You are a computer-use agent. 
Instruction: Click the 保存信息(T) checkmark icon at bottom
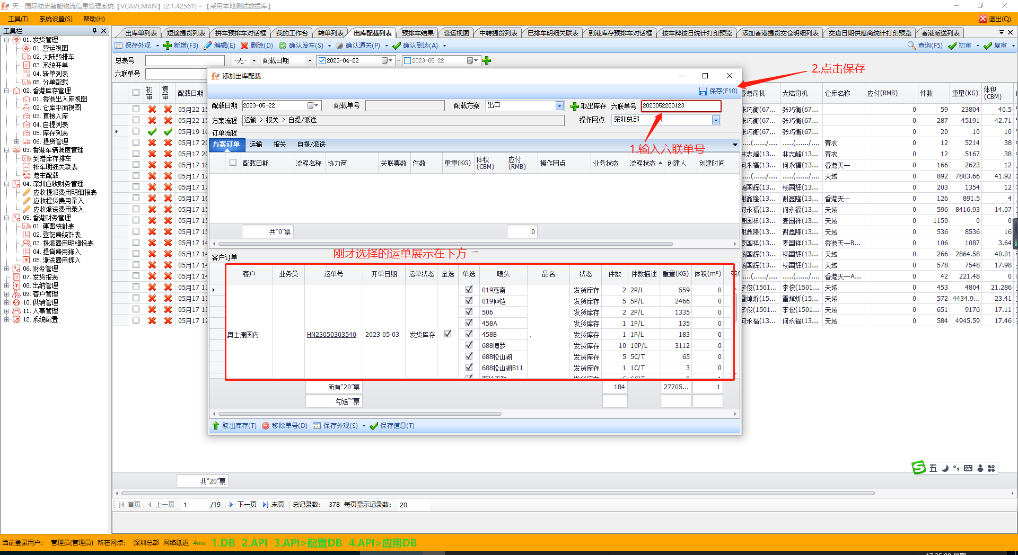(x=374, y=426)
